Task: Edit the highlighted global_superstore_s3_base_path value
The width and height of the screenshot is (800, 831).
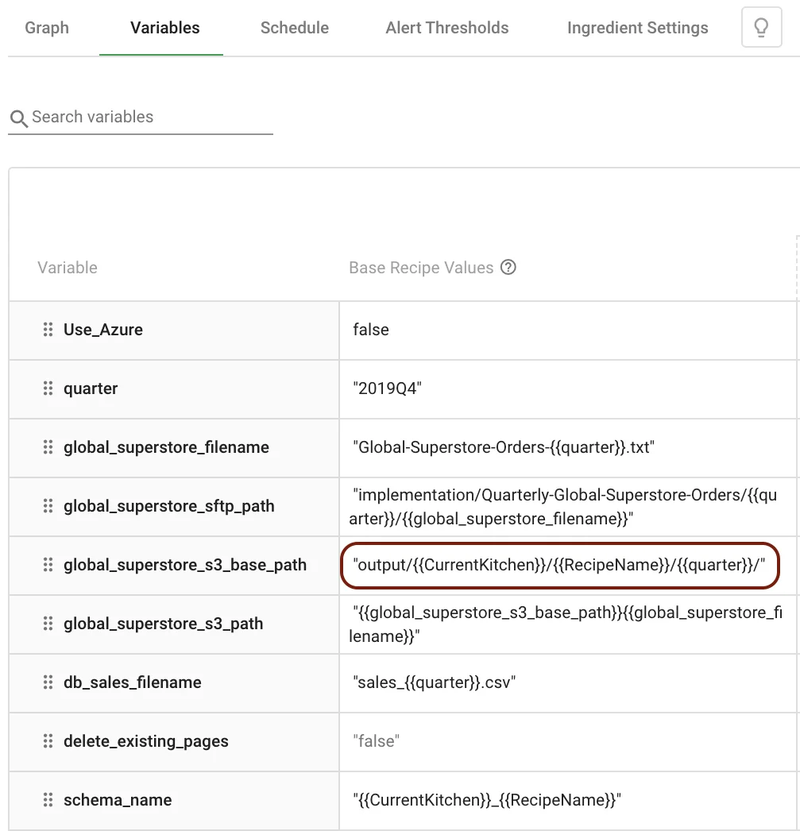Action: 561,565
